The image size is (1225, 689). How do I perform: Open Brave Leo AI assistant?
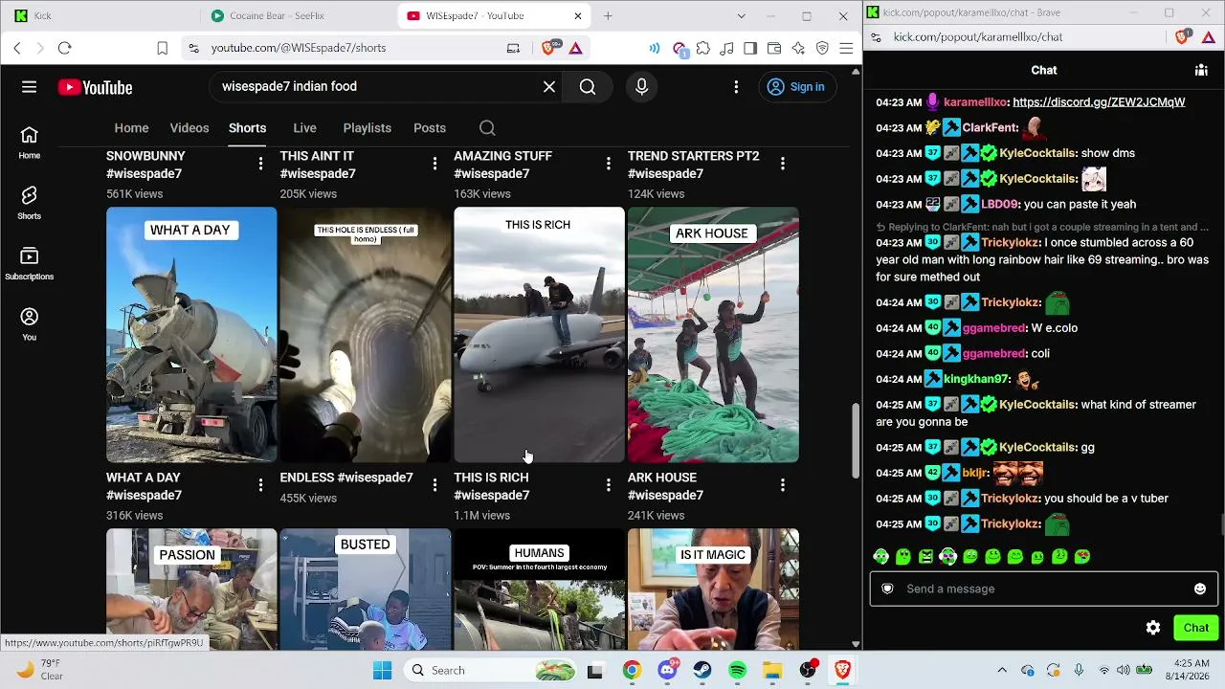tap(798, 48)
